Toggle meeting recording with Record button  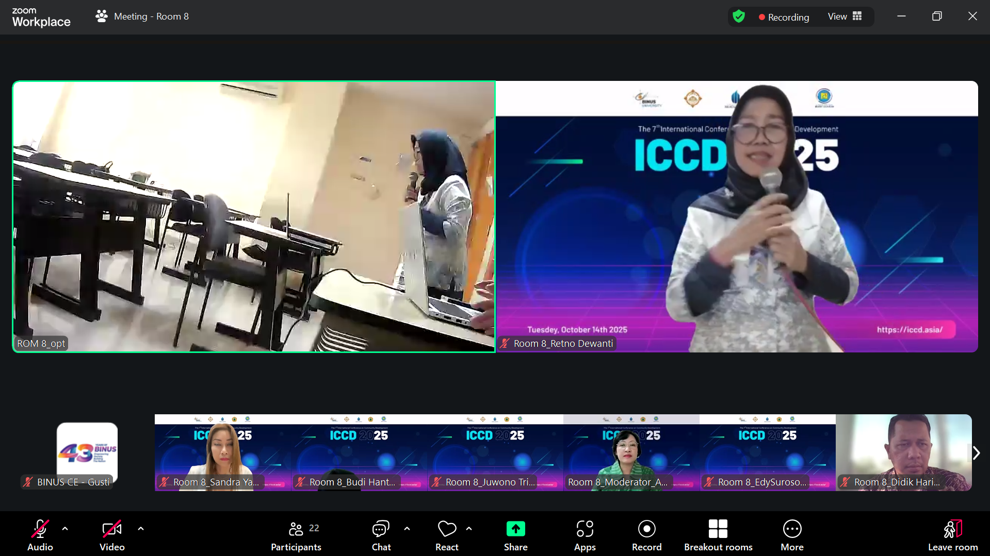click(x=646, y=535)
